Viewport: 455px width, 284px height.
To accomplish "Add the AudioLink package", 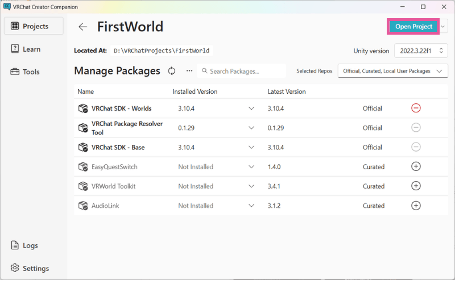I will click(x=416, y=206).
